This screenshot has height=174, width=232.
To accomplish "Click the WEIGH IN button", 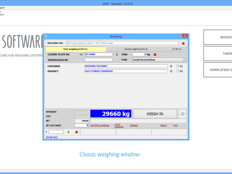I will [x=155, y=114].
